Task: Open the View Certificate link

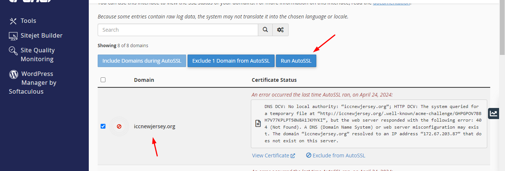Action: click(x=273, y=156)
